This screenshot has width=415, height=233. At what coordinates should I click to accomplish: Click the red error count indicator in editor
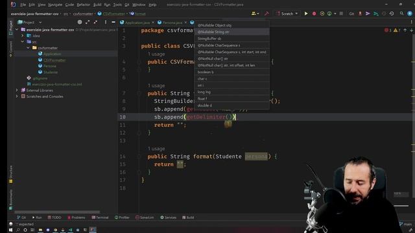pyautogui.click(x=388, y=30)
